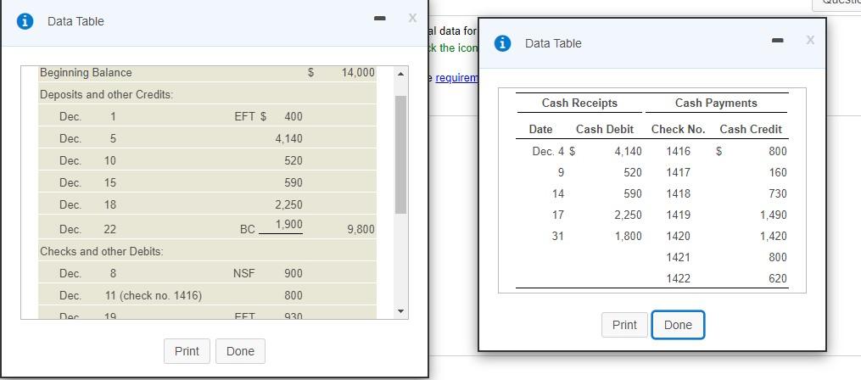
Task: Select check number 1418
Action: (678, 194)
